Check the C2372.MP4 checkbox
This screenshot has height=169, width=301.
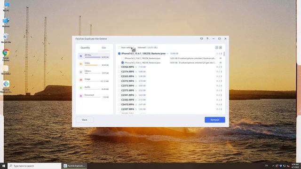pos(119,81)
